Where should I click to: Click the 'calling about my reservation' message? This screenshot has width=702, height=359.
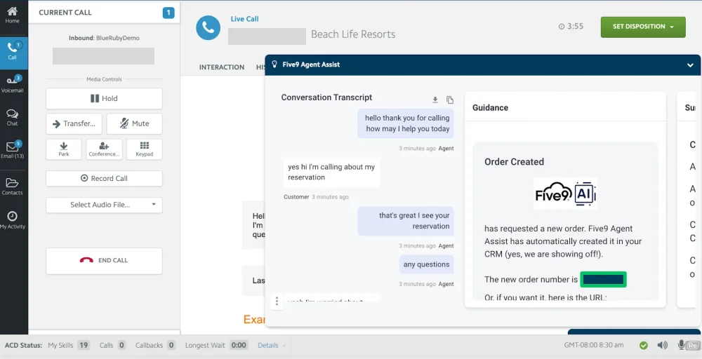(x=331, y=172)
